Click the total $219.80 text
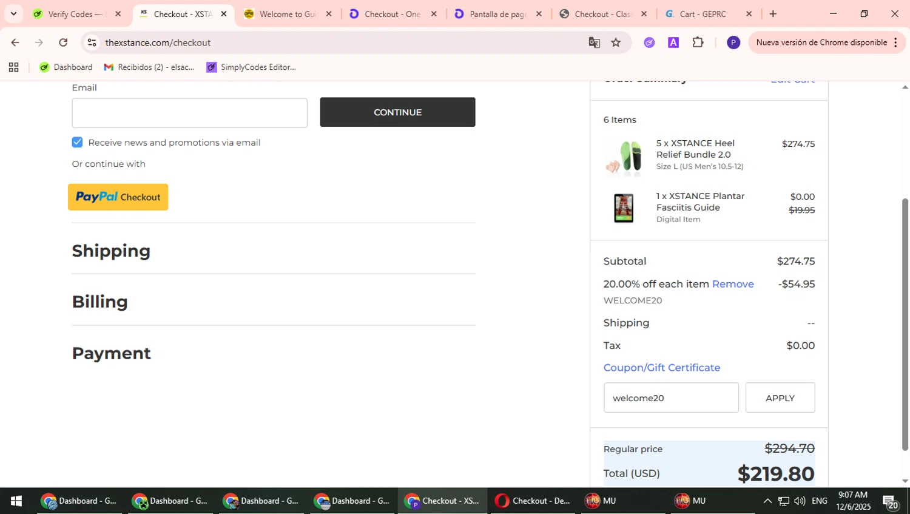Viewport: 910px width, 514px height. coord(776,473)
